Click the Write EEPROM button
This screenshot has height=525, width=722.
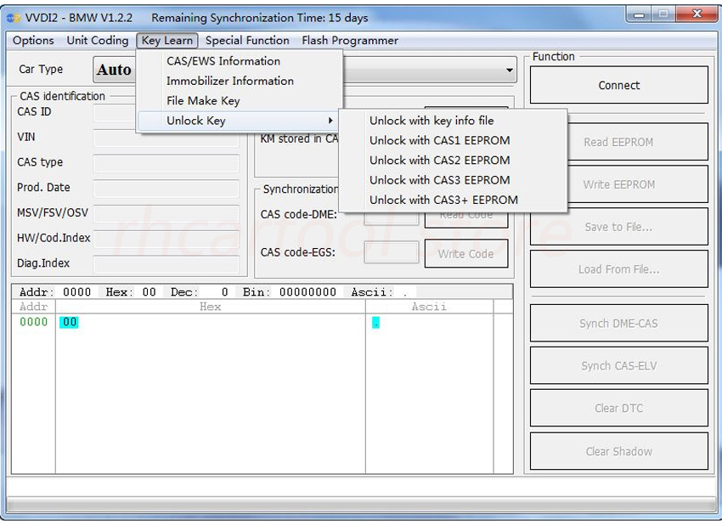(x=638, y=184)
